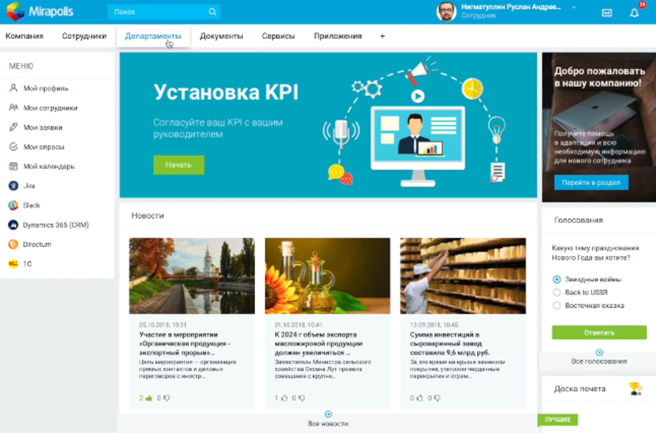Open the notifications bell icon
This screenshot has height=433, width=656.
click(634, 13)
